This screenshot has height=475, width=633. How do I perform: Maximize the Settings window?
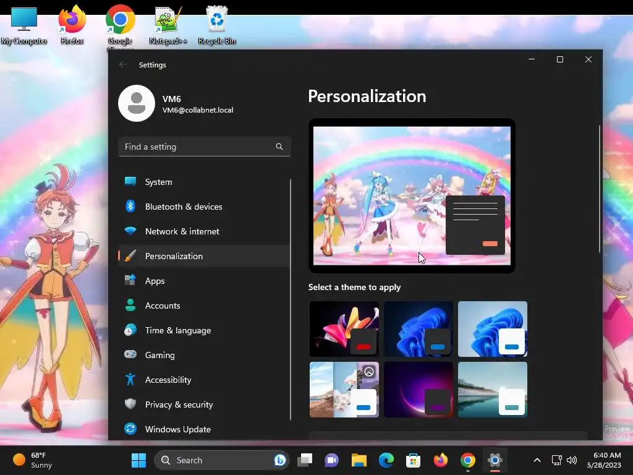(x=560, y=59)
